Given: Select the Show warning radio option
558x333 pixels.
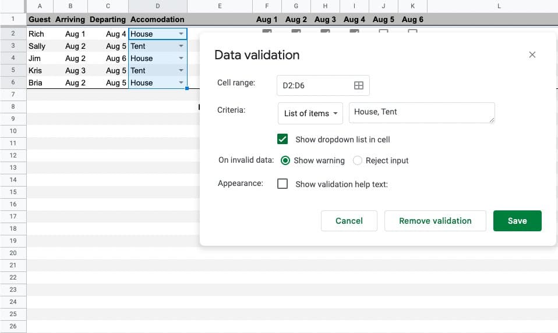Looking at the screenshot, I should (x=285, y=160).
